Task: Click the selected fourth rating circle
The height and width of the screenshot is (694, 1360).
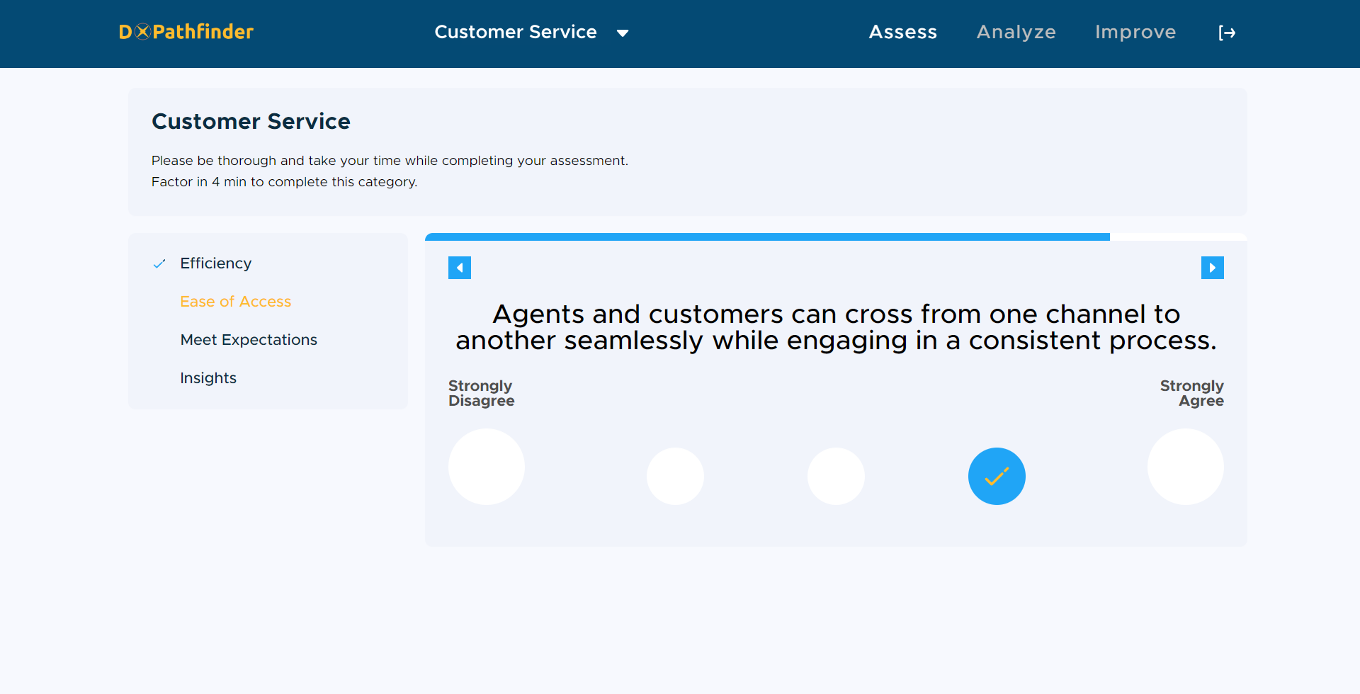Action: 997,476
